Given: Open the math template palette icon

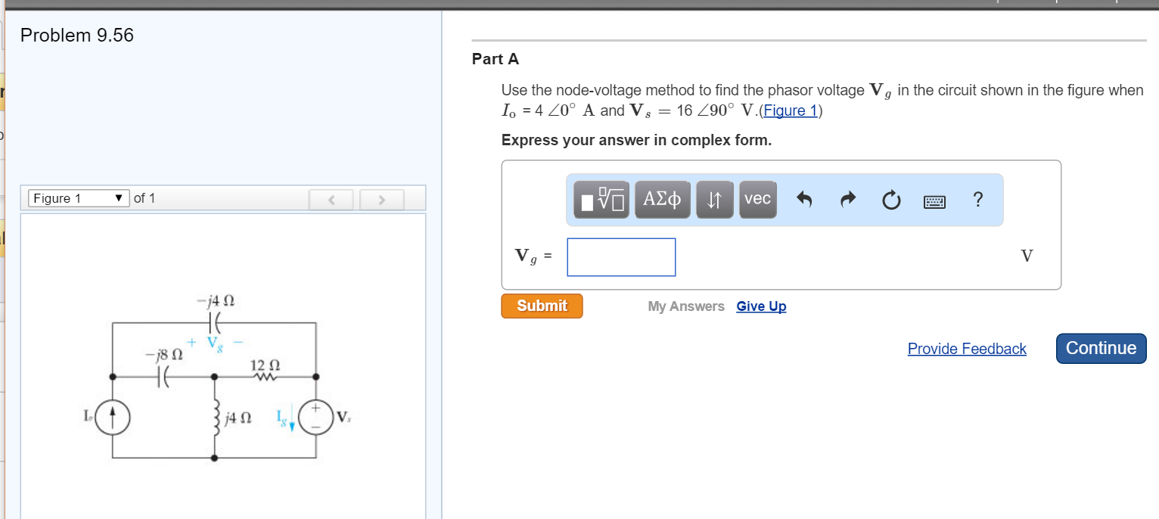Looking at the screenshot, I should 601,199.
